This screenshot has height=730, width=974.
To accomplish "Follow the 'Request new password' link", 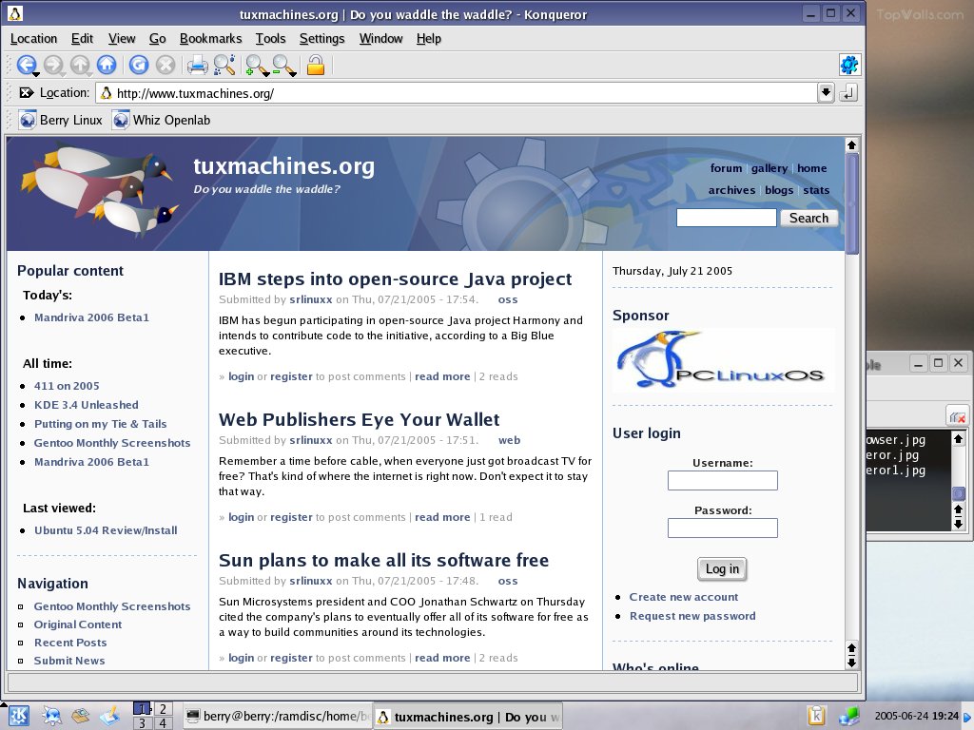I will coord(692,616).
